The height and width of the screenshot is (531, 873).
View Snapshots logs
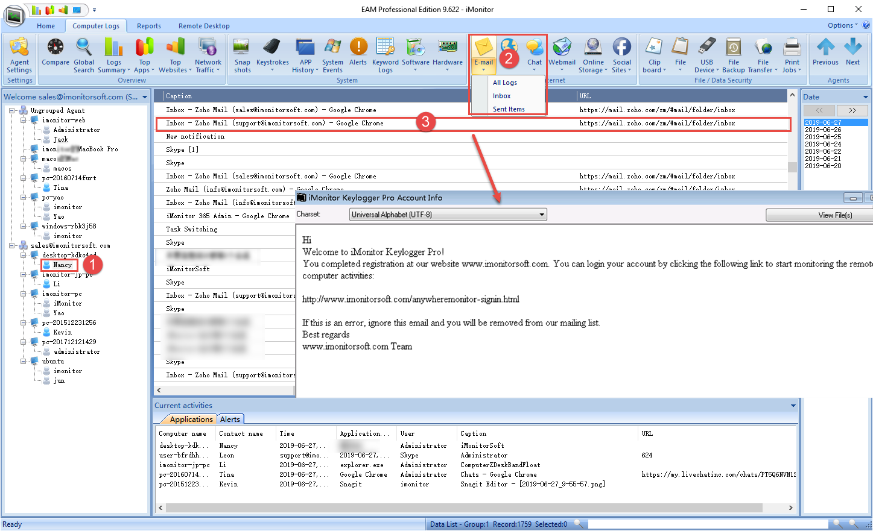pyautogui.click(x=243, y=55)
